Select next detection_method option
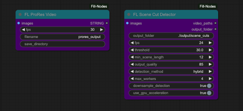Image resolution: width=243 pixels, height=111 pixels. click(x=210, y=72)
